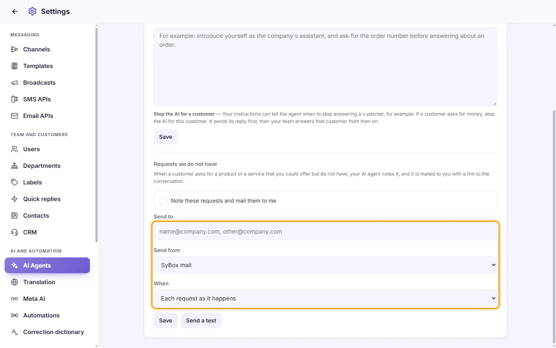Click the back arrow icon
The height and width of the screenshot is (348, 556).
coord(15,11)
